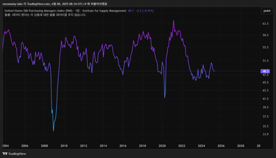Click the point button in top-right corner
The height and width of the screenshot is (158, 276).
(x=267, y=11)
